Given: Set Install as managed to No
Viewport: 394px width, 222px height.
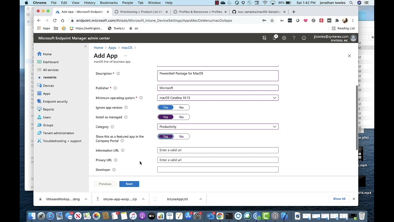Looking at the screenshot, I should [x=181, y=117].
